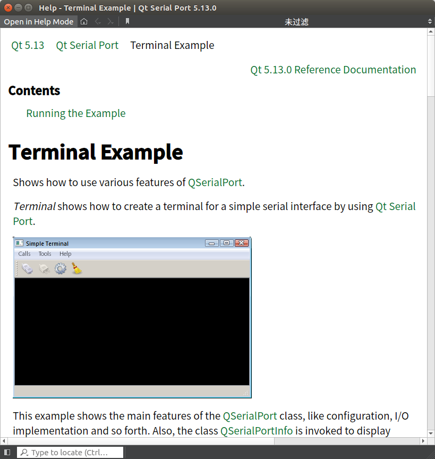Click the large Terminal Example page heading
Image resolution: width=435 pixels, height=459 pixels.
pyautogui.click(x=96, y=152)
